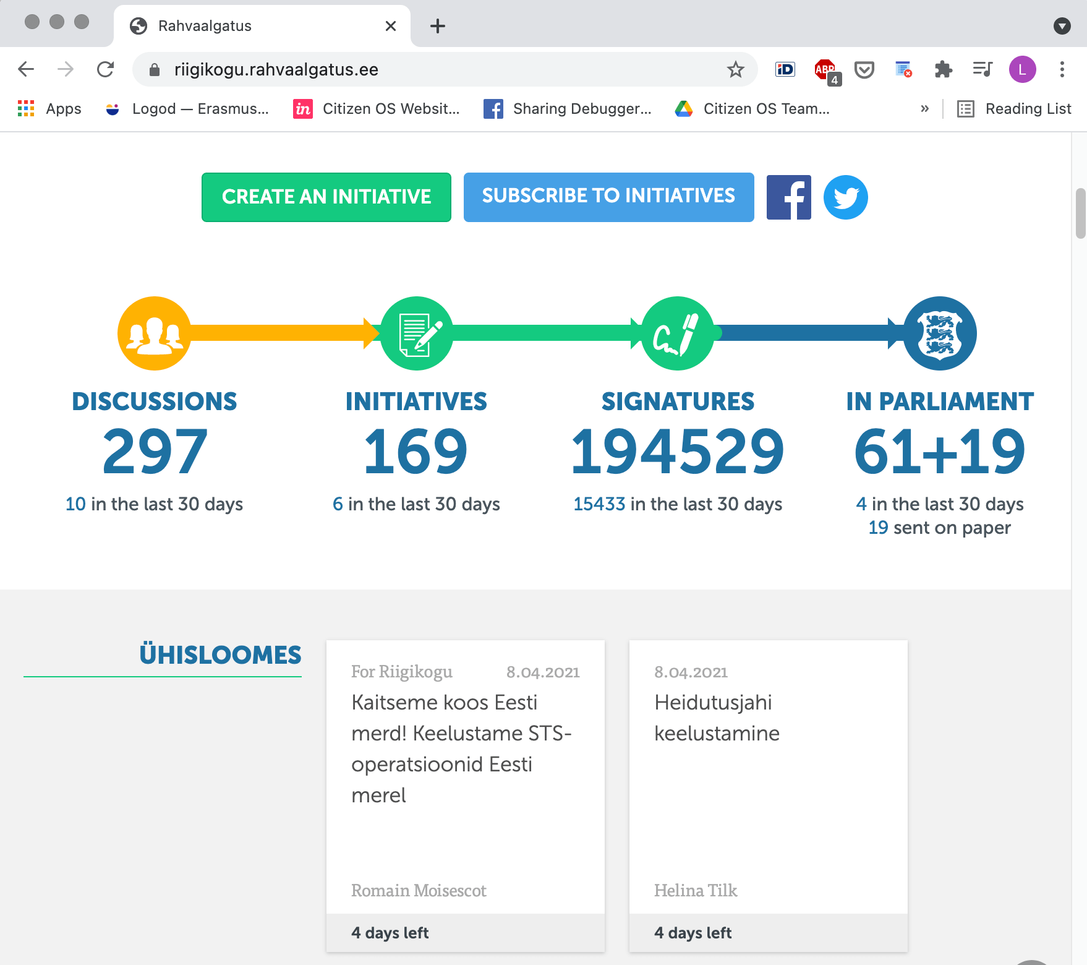The height and width of the screenshot is (965, 1087).
Task: Save page with Pocket extension
Action: point(864,70)
